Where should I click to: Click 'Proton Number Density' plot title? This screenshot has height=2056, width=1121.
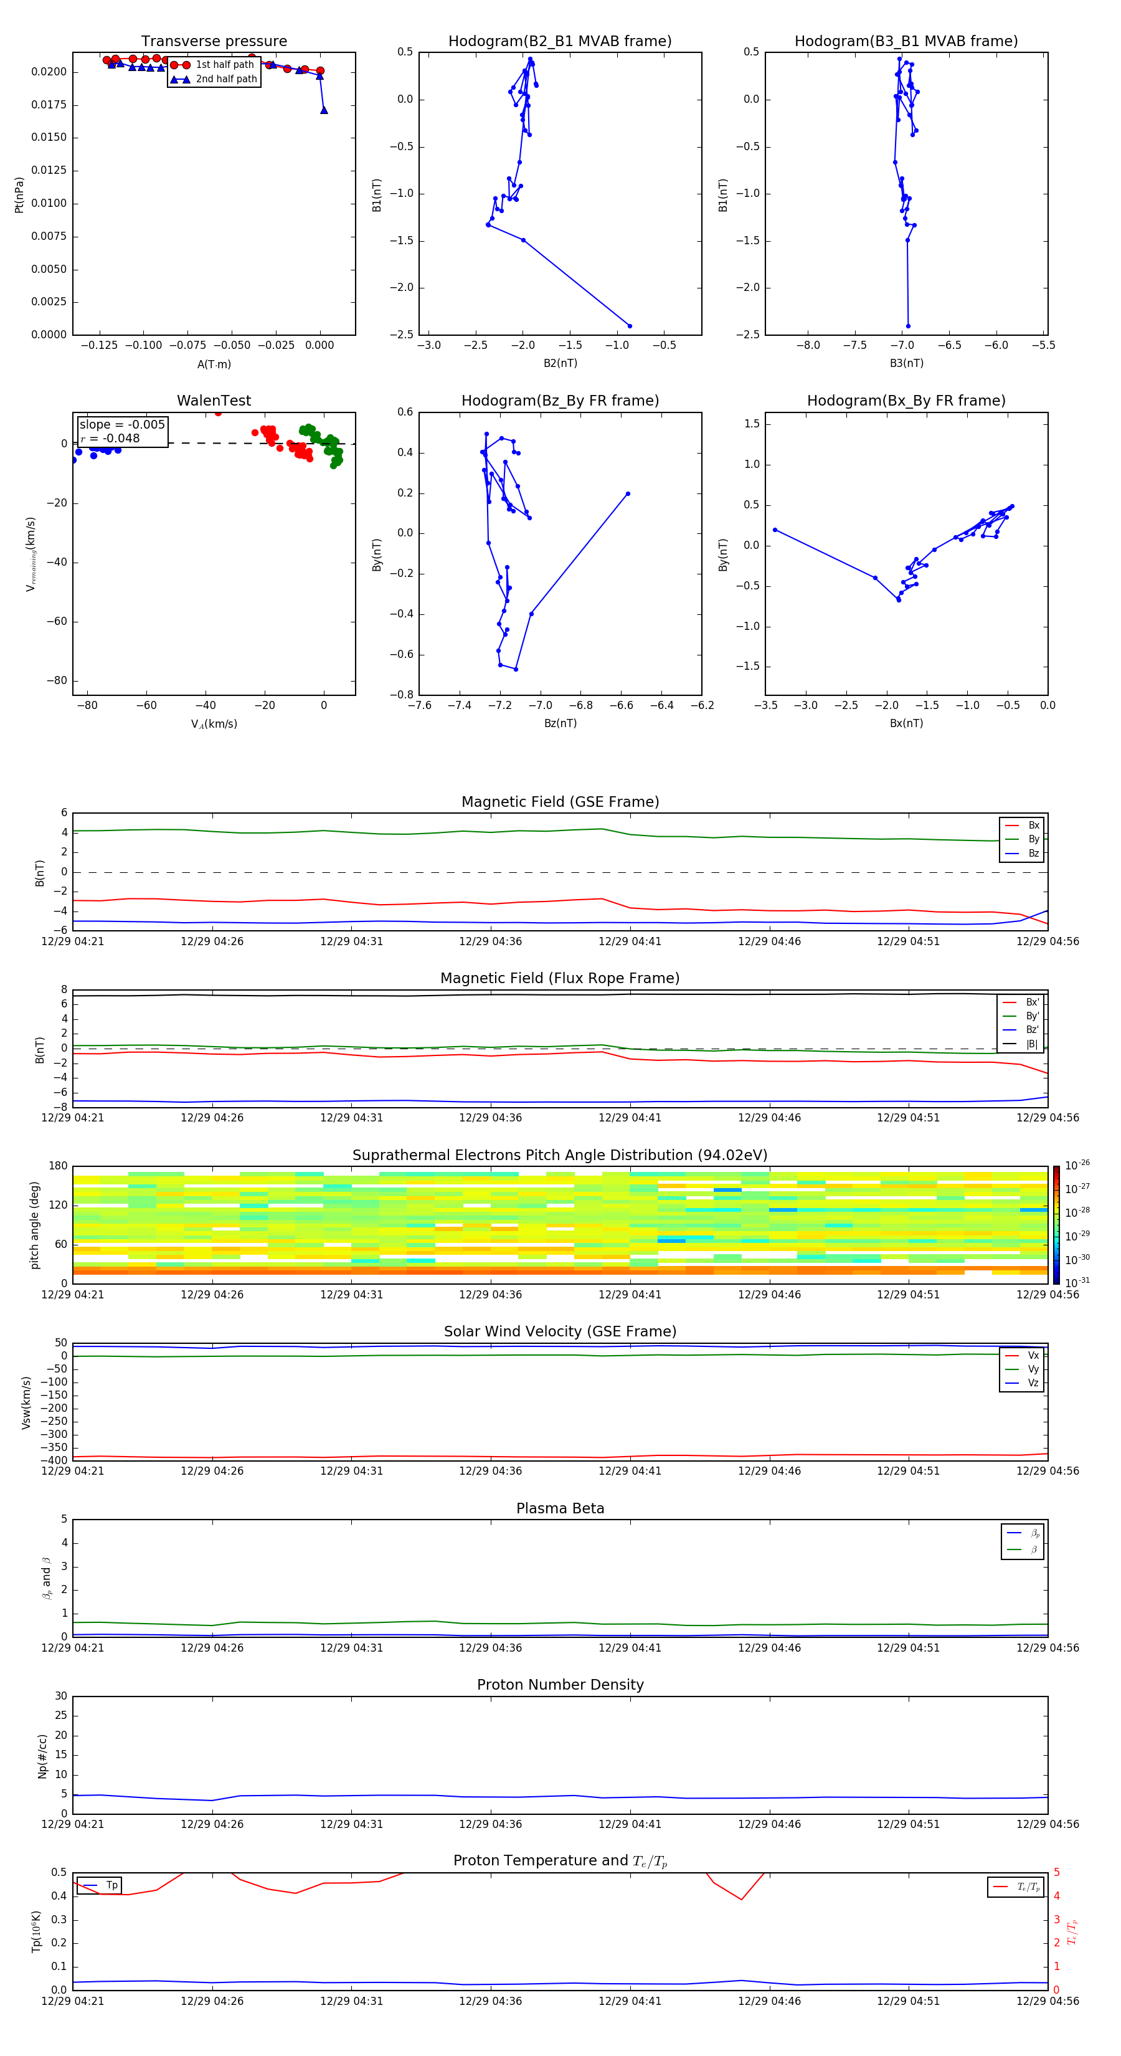point(560,1685)
